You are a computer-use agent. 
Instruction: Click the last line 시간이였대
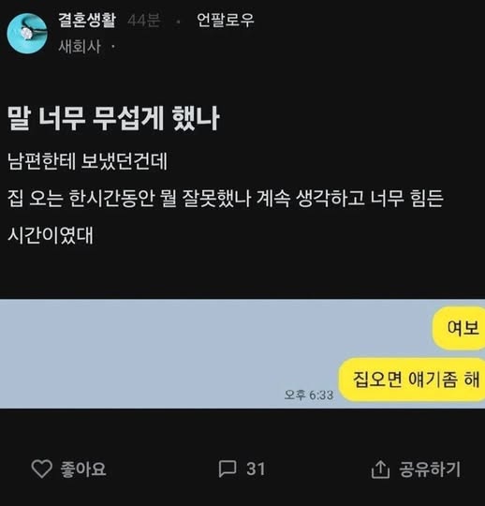coord(51,235)
